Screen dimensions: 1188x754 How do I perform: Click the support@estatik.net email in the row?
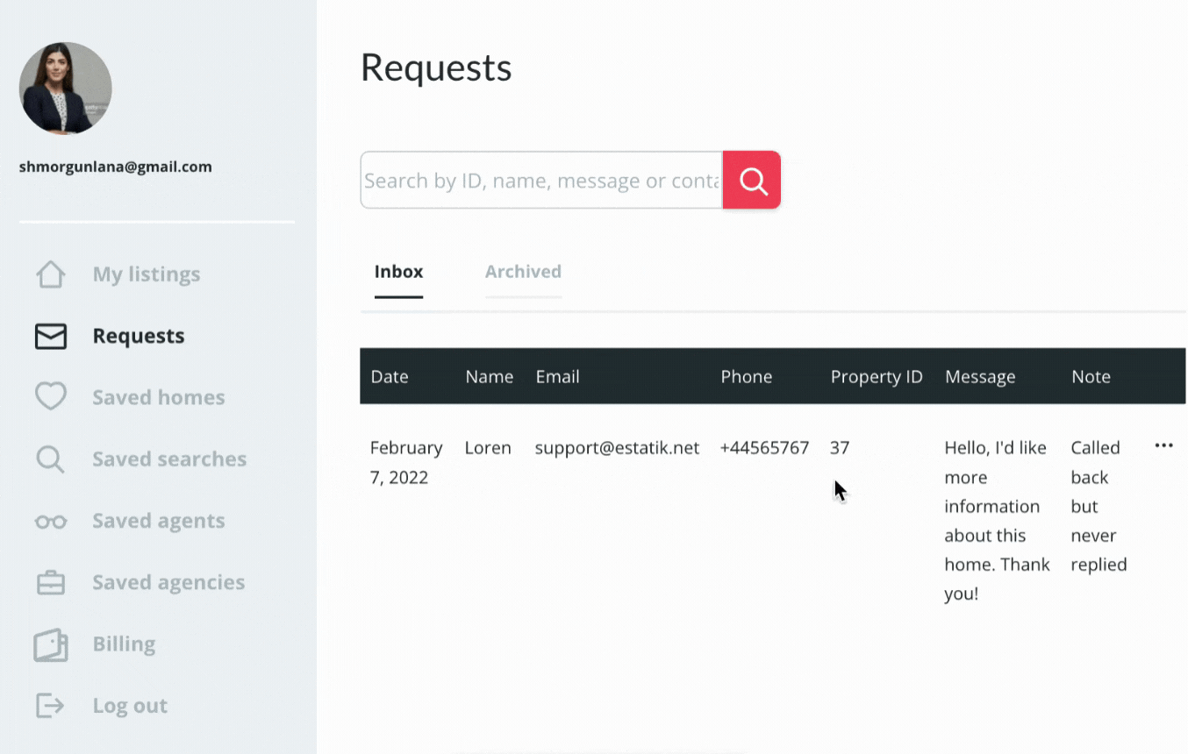pyautogui.click(x=617, y=448)
